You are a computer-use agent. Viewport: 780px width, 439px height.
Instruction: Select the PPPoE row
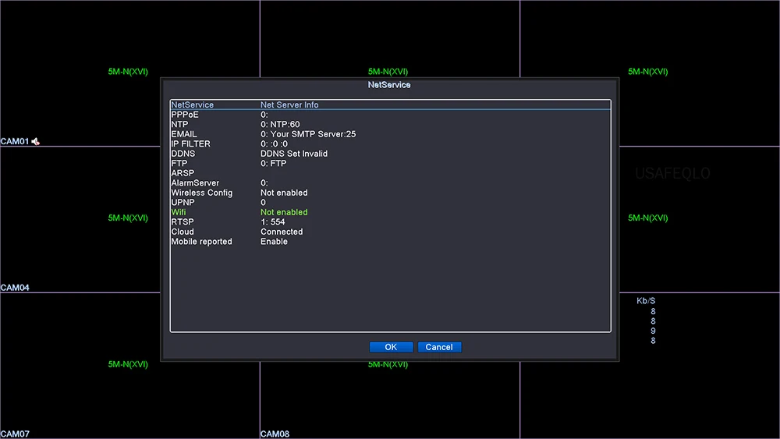point(390,115)
